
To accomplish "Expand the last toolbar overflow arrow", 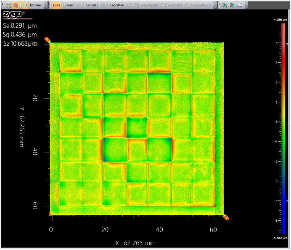I will (x=246, y=6).
